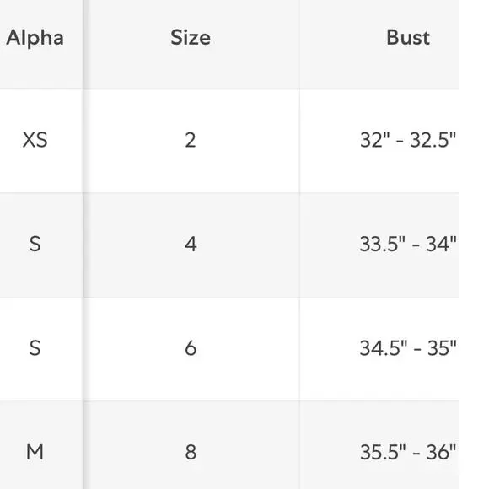Select the 35.5" - 36" bust cell
The height and width of the screenshot is (489, 489).
tap(408, 452)
